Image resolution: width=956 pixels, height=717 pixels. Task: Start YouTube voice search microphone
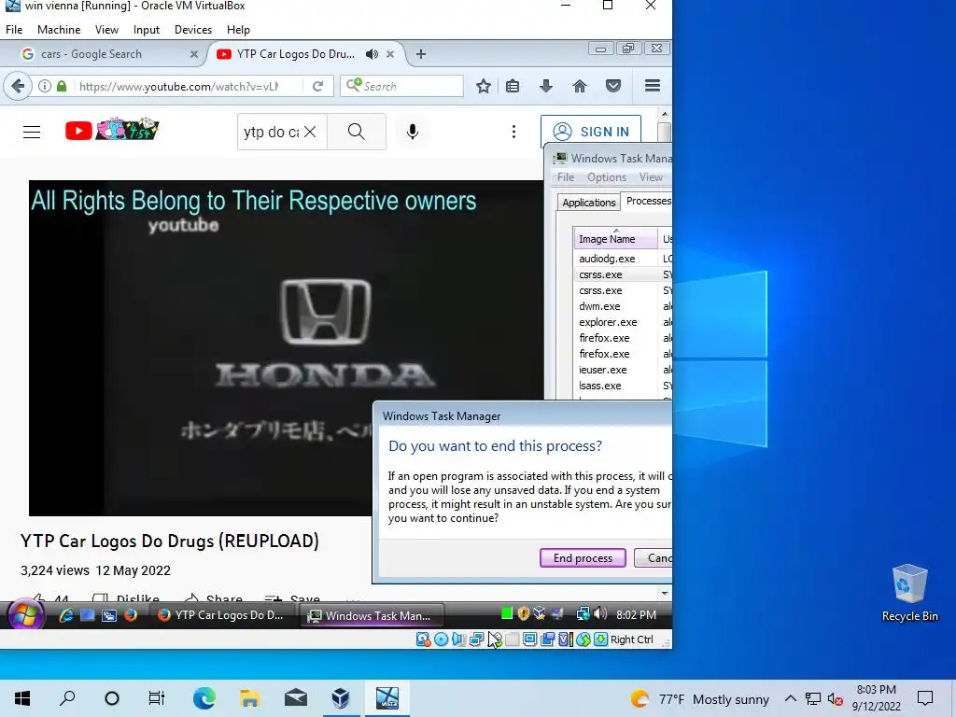click(x=413, y=132)
